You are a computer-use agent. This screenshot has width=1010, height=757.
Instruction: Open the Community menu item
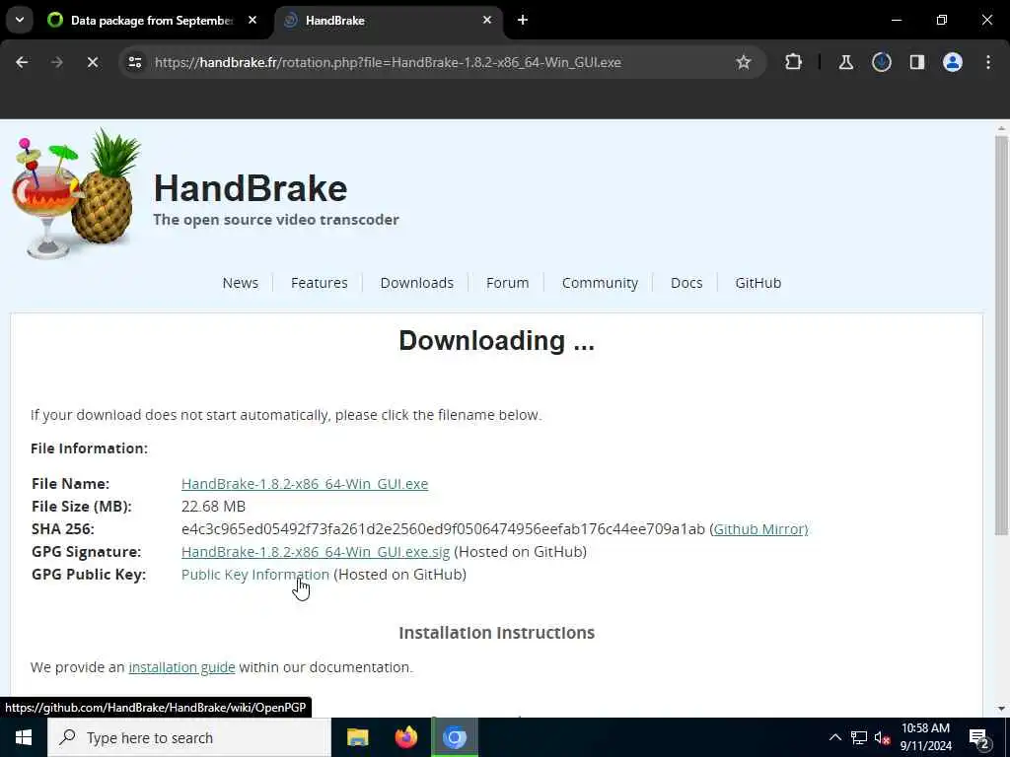[x=600, y=283]
